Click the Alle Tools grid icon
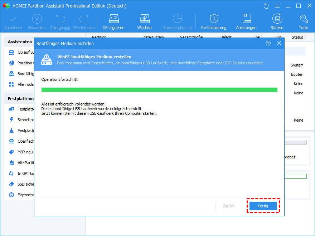Image resolution: width=315 pixels, height=236 pixels. [x=11, y=84]
